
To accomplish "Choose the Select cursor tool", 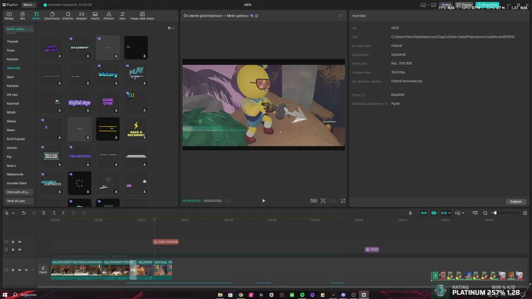I will click(7, 213).
